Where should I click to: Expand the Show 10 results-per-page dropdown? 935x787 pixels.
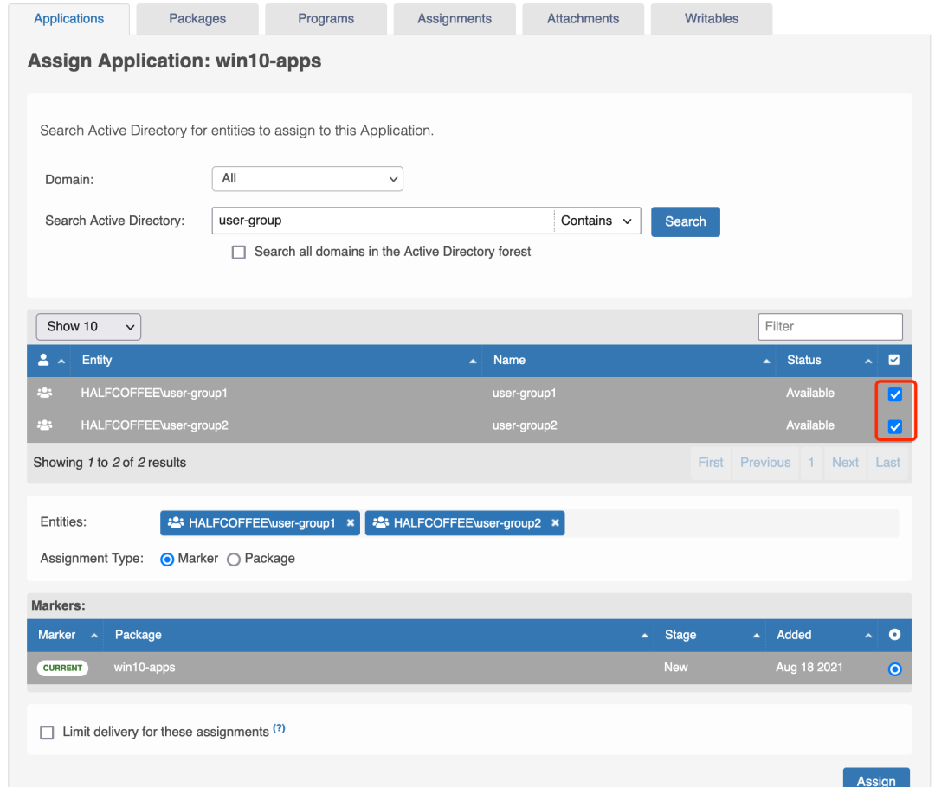[x=88, y=326]
